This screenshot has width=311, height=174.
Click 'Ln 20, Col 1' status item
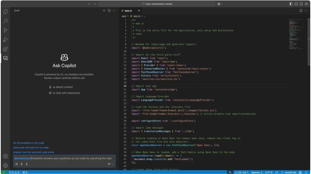241,172
